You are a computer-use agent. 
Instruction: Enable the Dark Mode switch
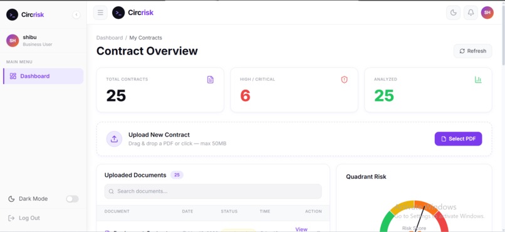tap(72, 199)
